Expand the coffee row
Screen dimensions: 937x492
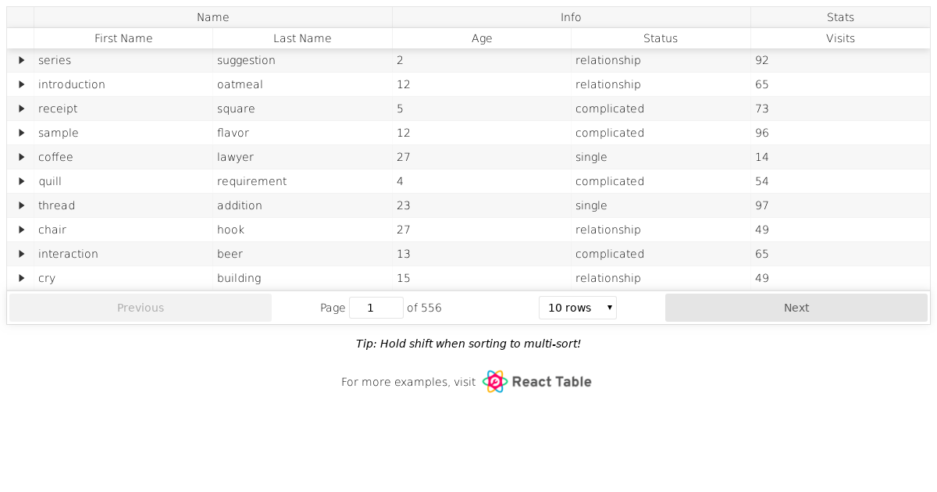[21, 157]
